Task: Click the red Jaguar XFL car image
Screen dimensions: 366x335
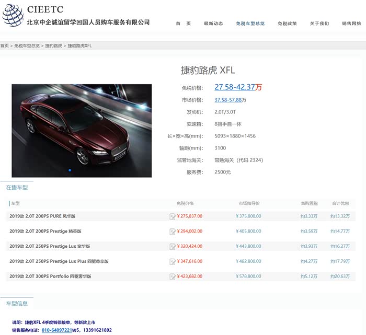Action: 82,130
